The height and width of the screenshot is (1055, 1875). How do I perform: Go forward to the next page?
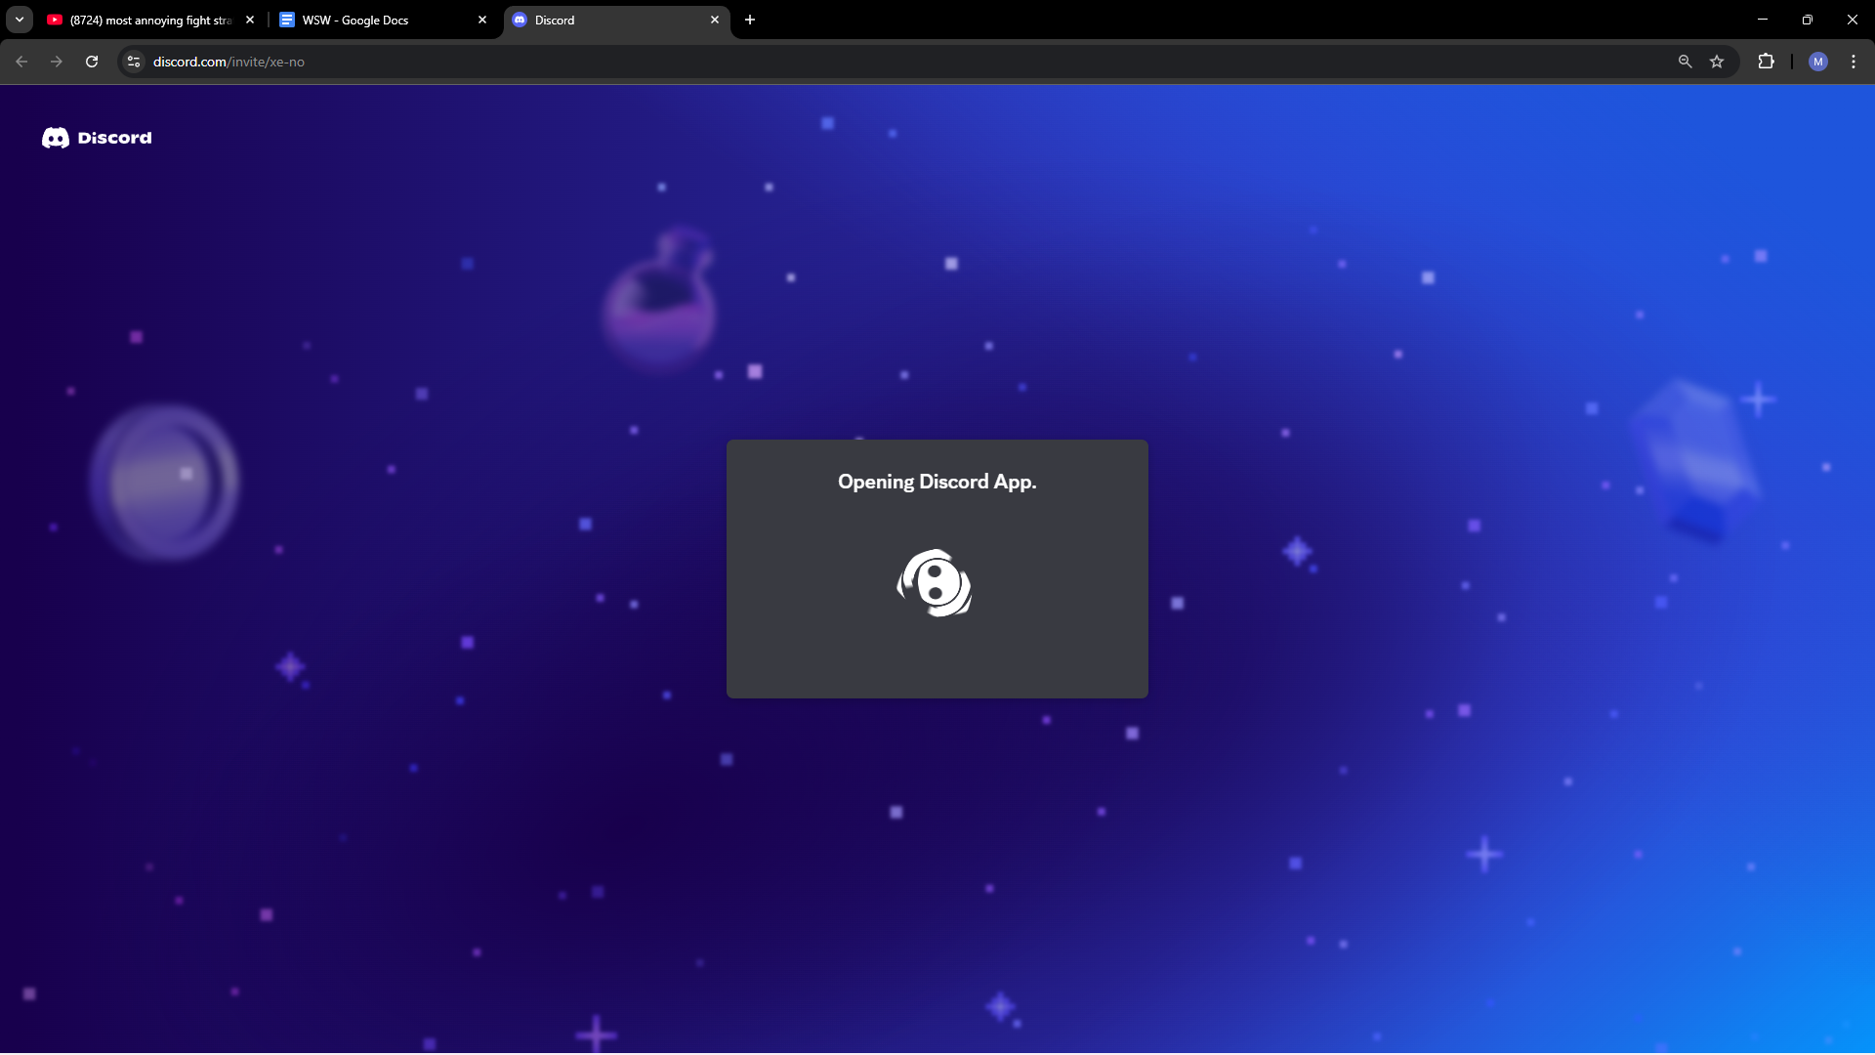point(57,62)
